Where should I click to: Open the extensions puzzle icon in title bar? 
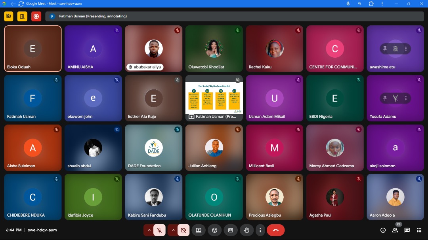(371, 4)
